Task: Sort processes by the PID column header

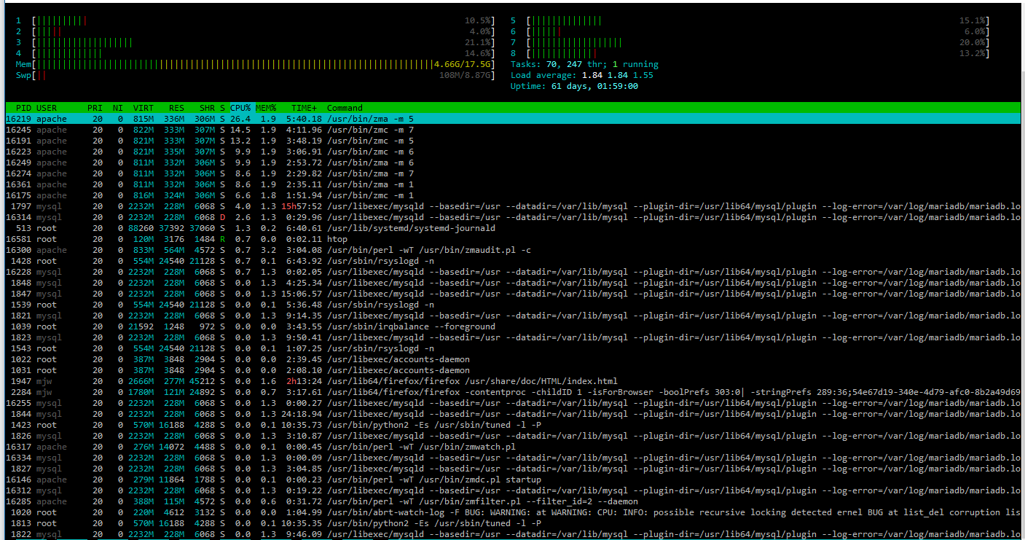Action: 23,108
